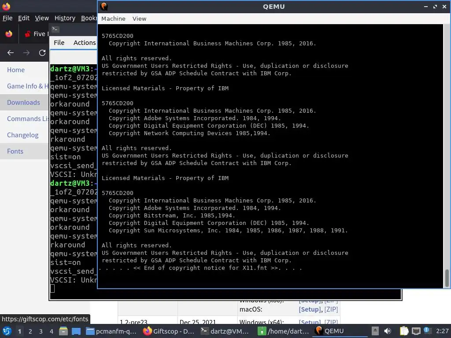
Task: Click Firefox forward arrow button
Action: pyautogui.click(x=26, y=53)
